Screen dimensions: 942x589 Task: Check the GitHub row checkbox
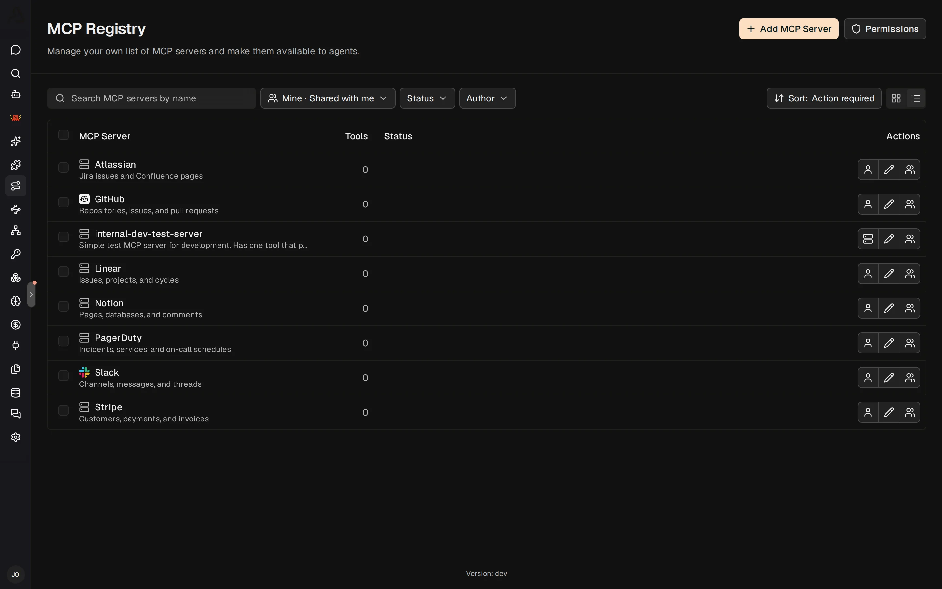pyautogui.click(x=63, y=202)
